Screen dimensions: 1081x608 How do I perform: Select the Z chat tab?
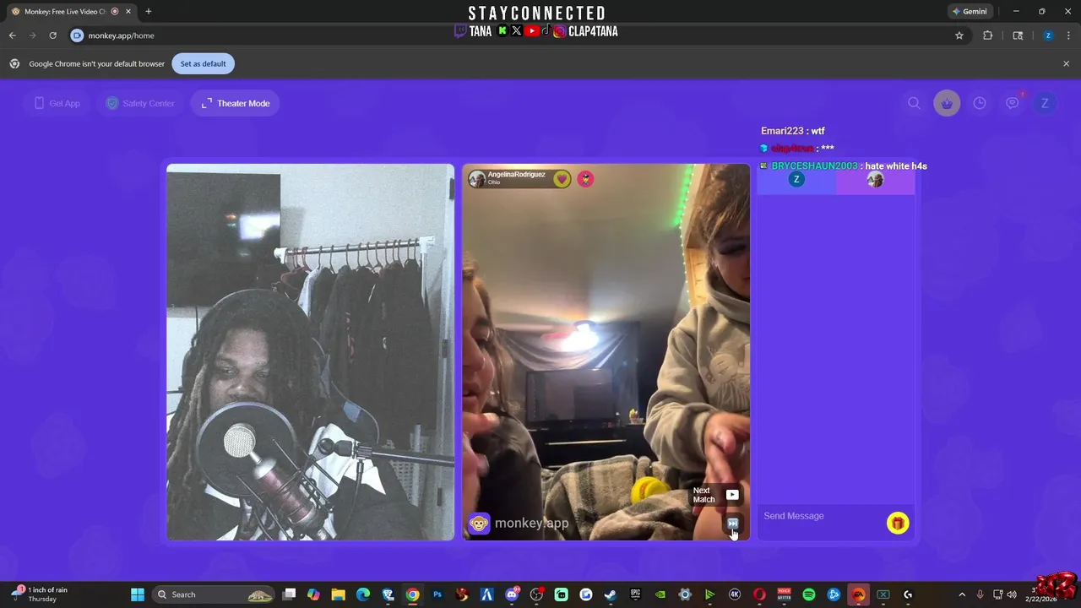pos(796,180)
